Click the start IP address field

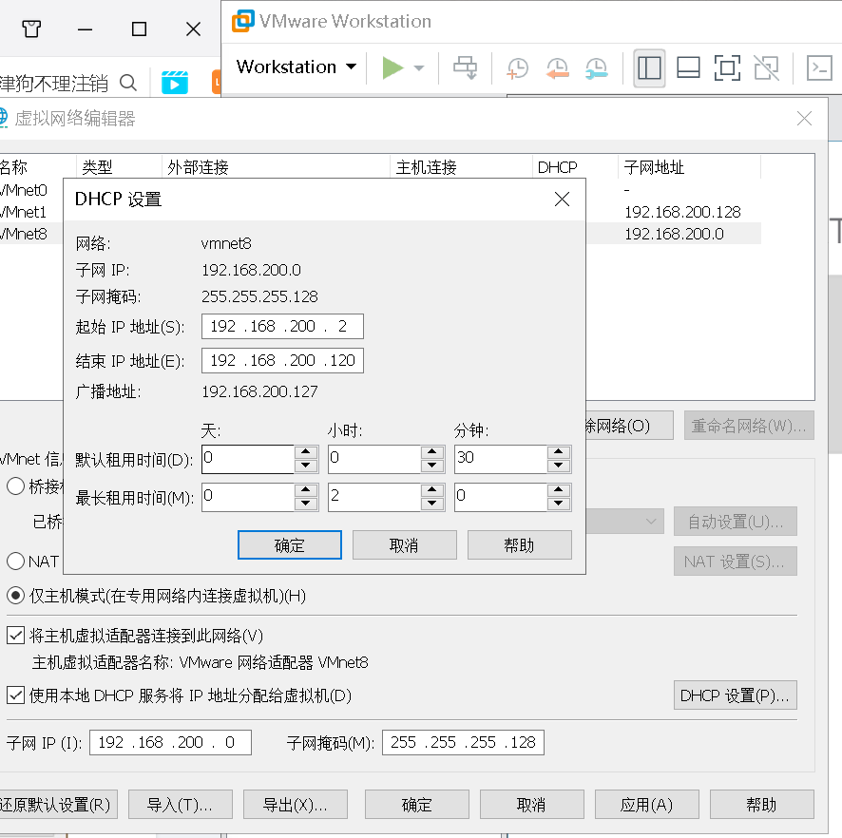click(x=282, y=327)
